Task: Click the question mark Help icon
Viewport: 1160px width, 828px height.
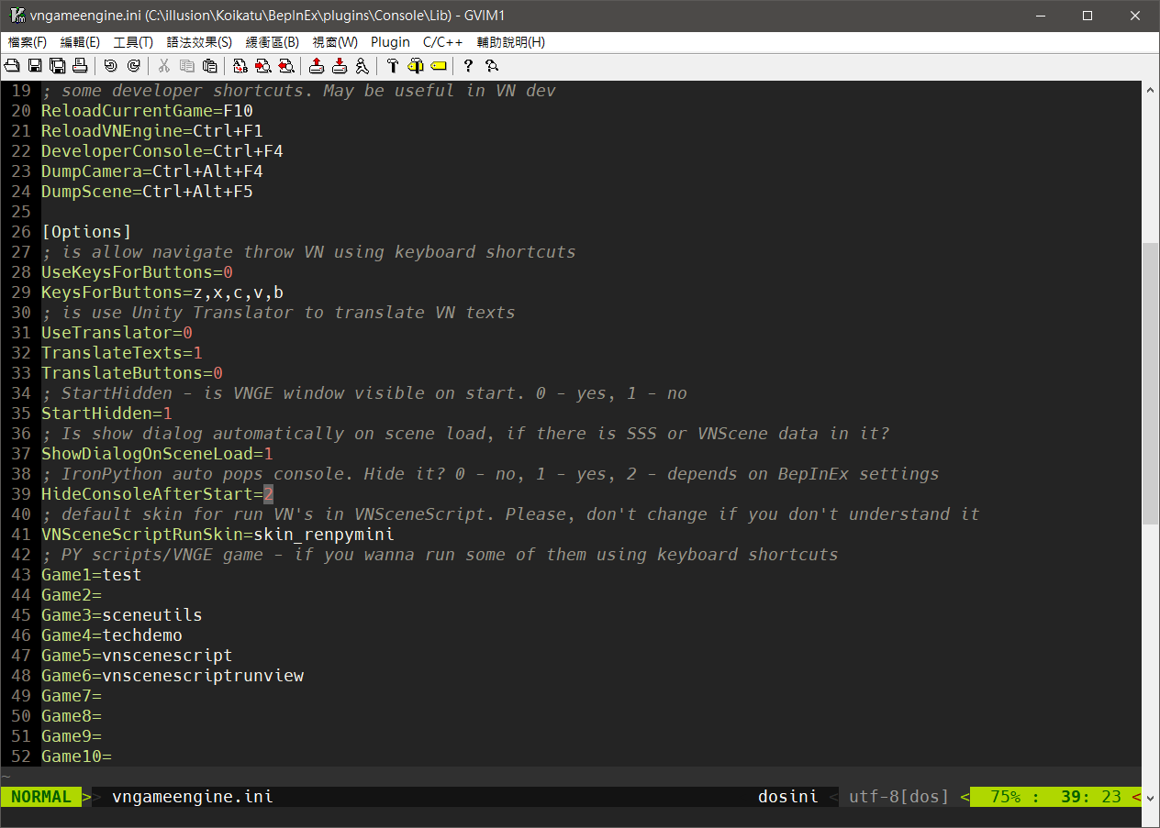Action: click(x=468, y=65)
